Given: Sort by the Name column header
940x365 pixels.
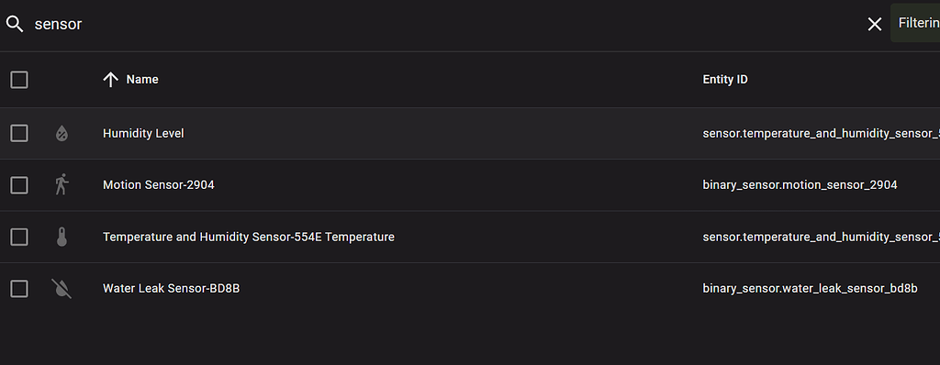Looking at the screenshot, I should (x=142, y=80).
